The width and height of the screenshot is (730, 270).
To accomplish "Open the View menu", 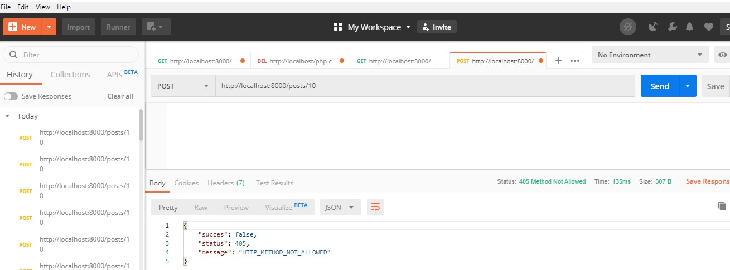I will [x=42, y=7].
